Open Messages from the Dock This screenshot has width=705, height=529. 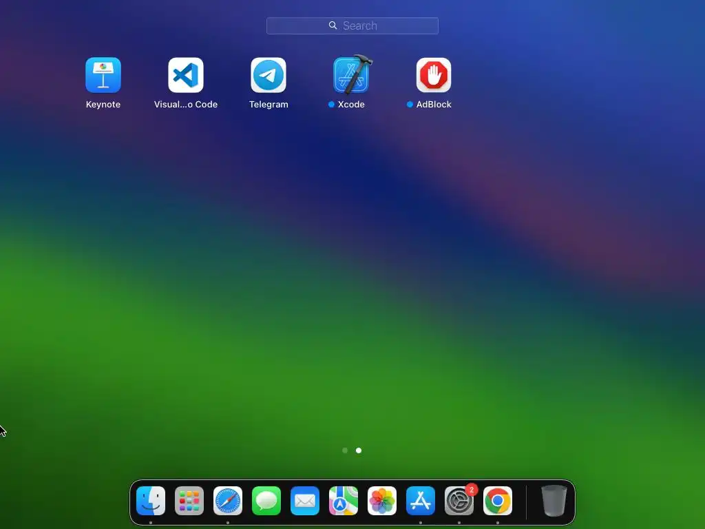(x=266, y=501)
